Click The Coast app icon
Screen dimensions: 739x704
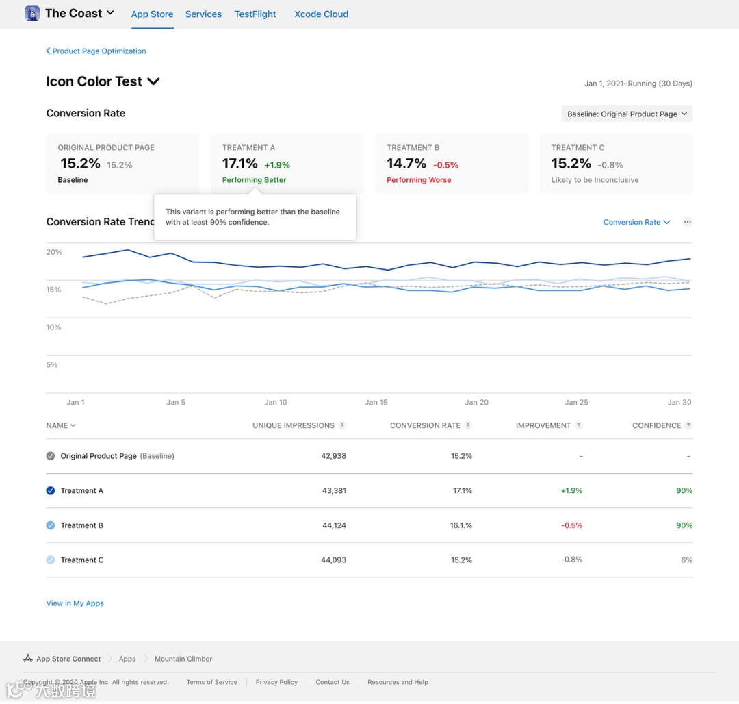(32, 14)
